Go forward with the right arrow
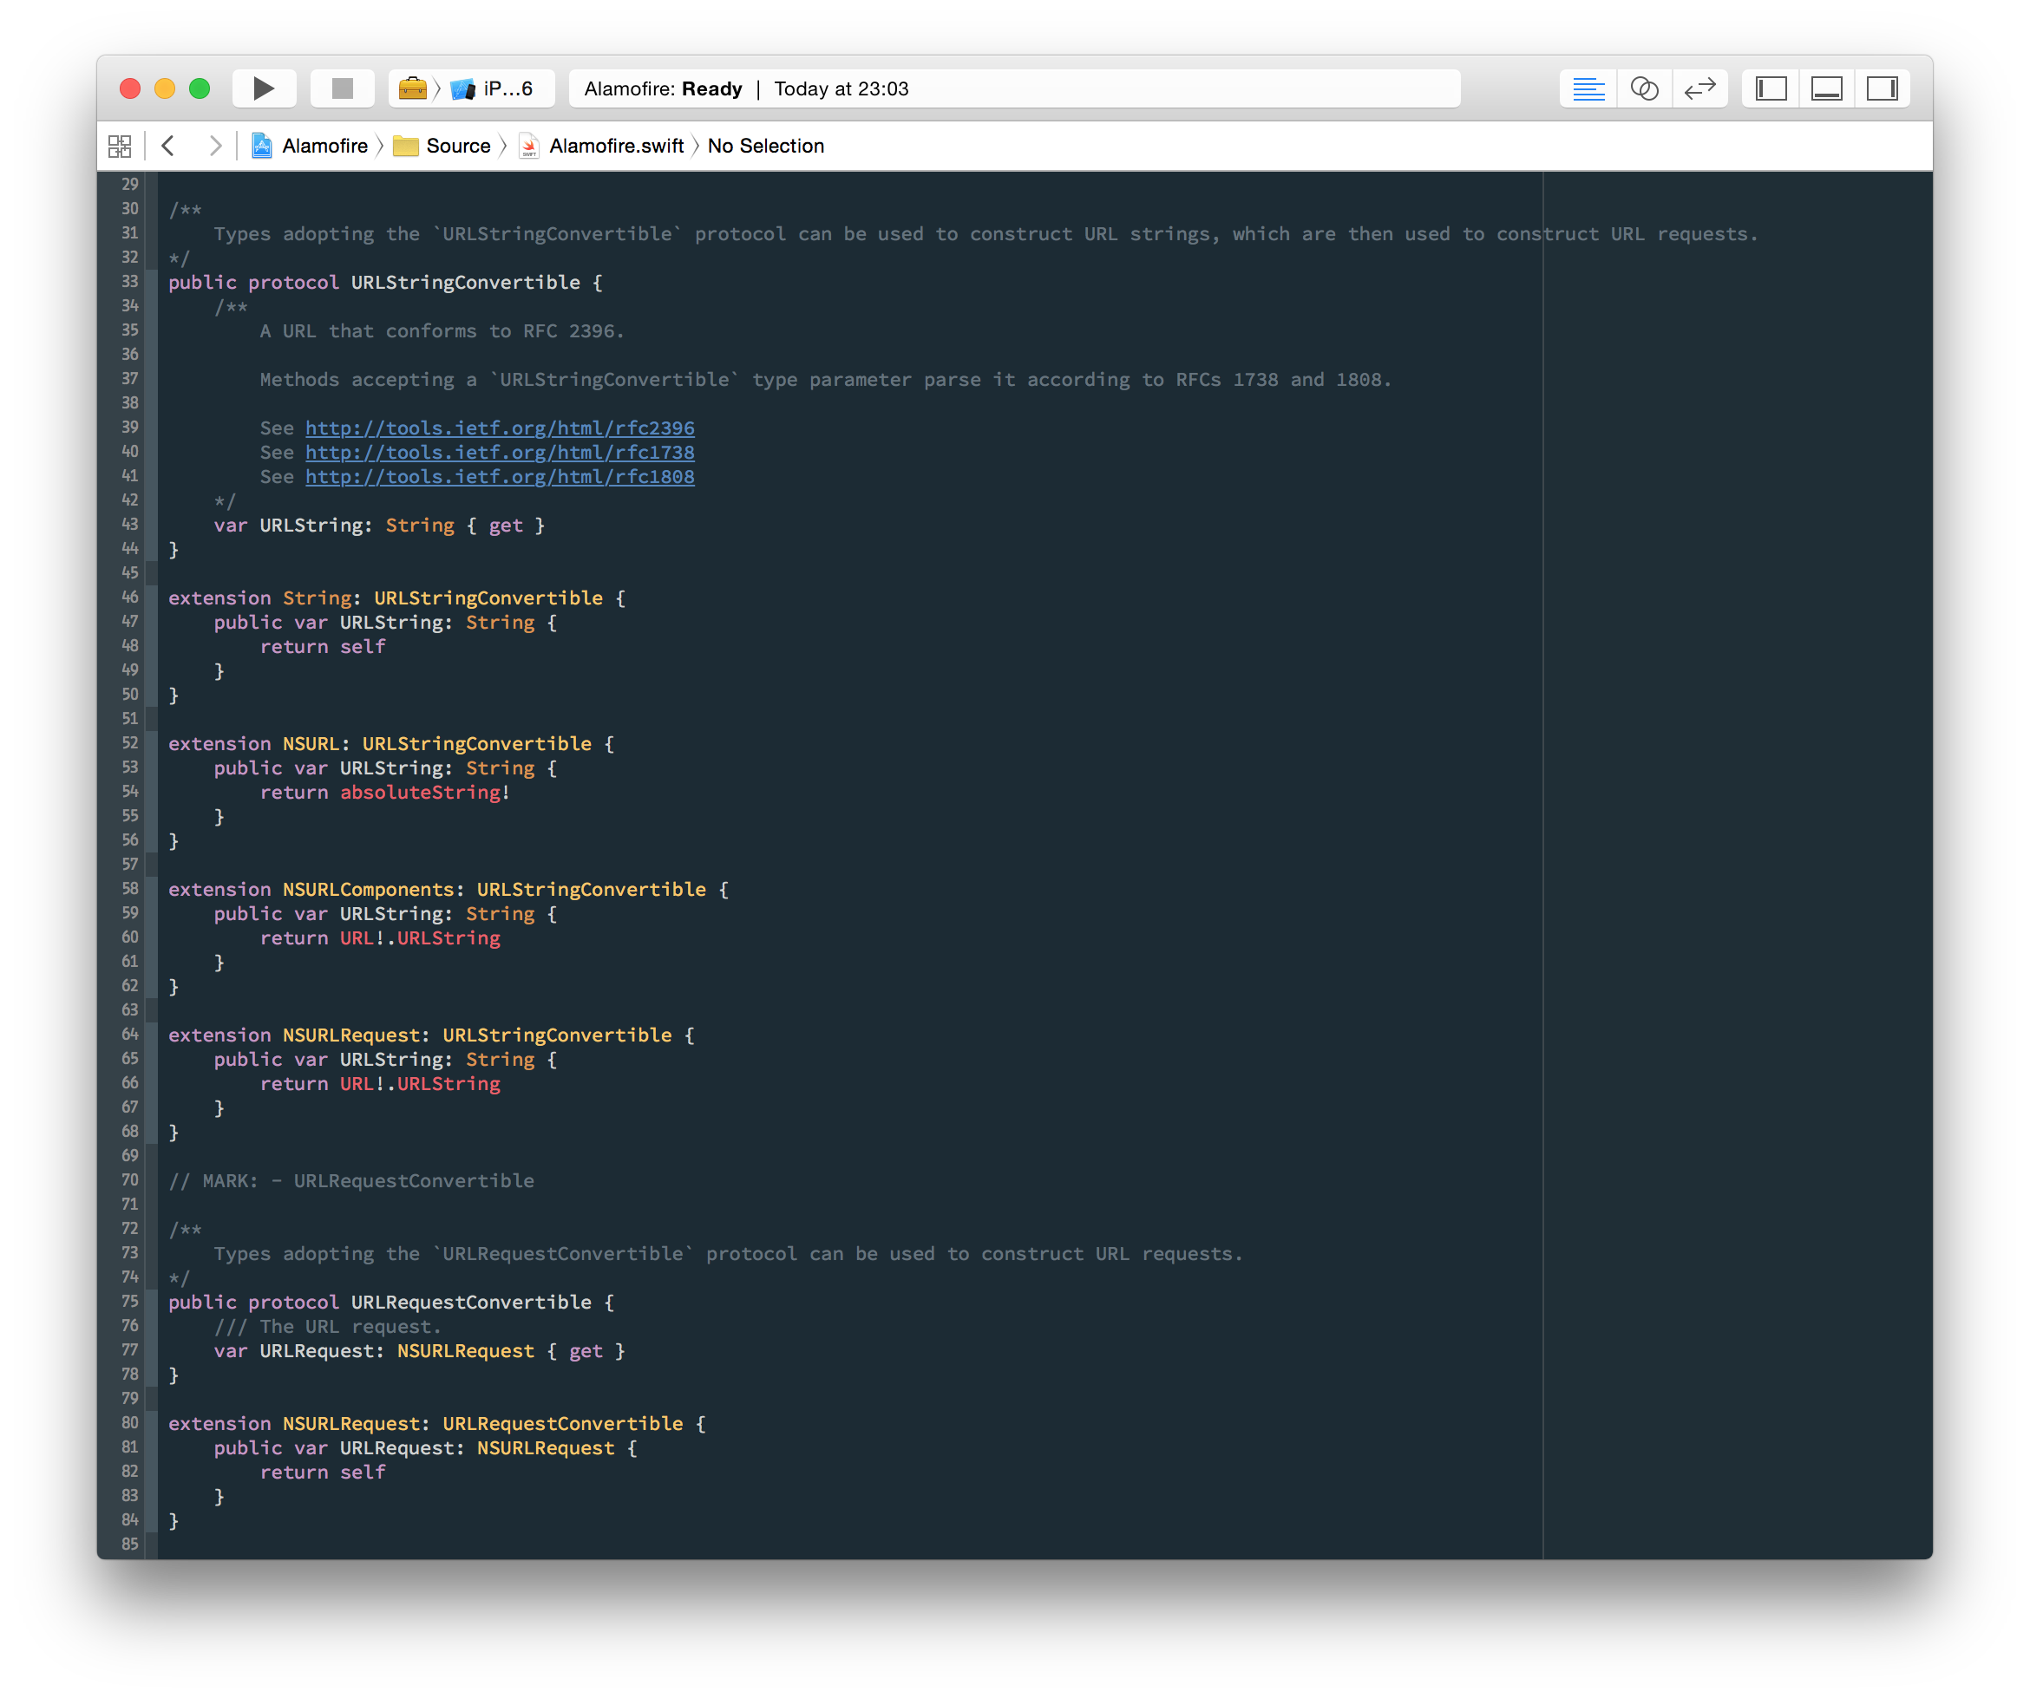 click(x=214, y=146)
